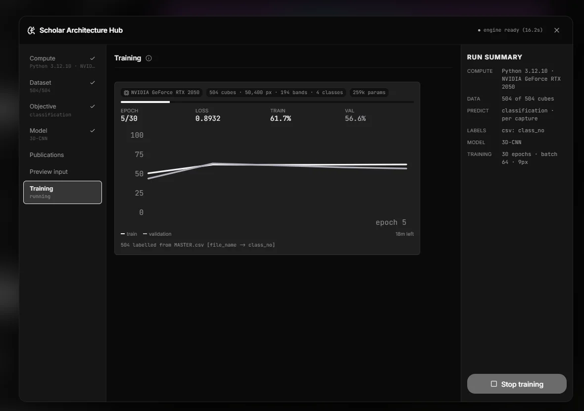Image resolution: width=584 pixels, height=411 pixels.
Task: Close the Scholar Architecture Hub dialog
Action: [x=556, y=30]
